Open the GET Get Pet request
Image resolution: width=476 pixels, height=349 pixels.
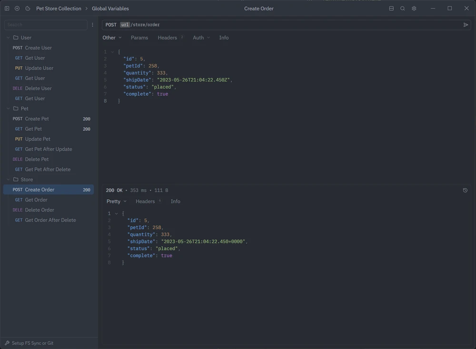pos(49,129)
